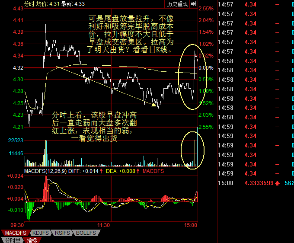
Task: Click the yellow arrowhead at the trendline end
Action: coord(153,104)
